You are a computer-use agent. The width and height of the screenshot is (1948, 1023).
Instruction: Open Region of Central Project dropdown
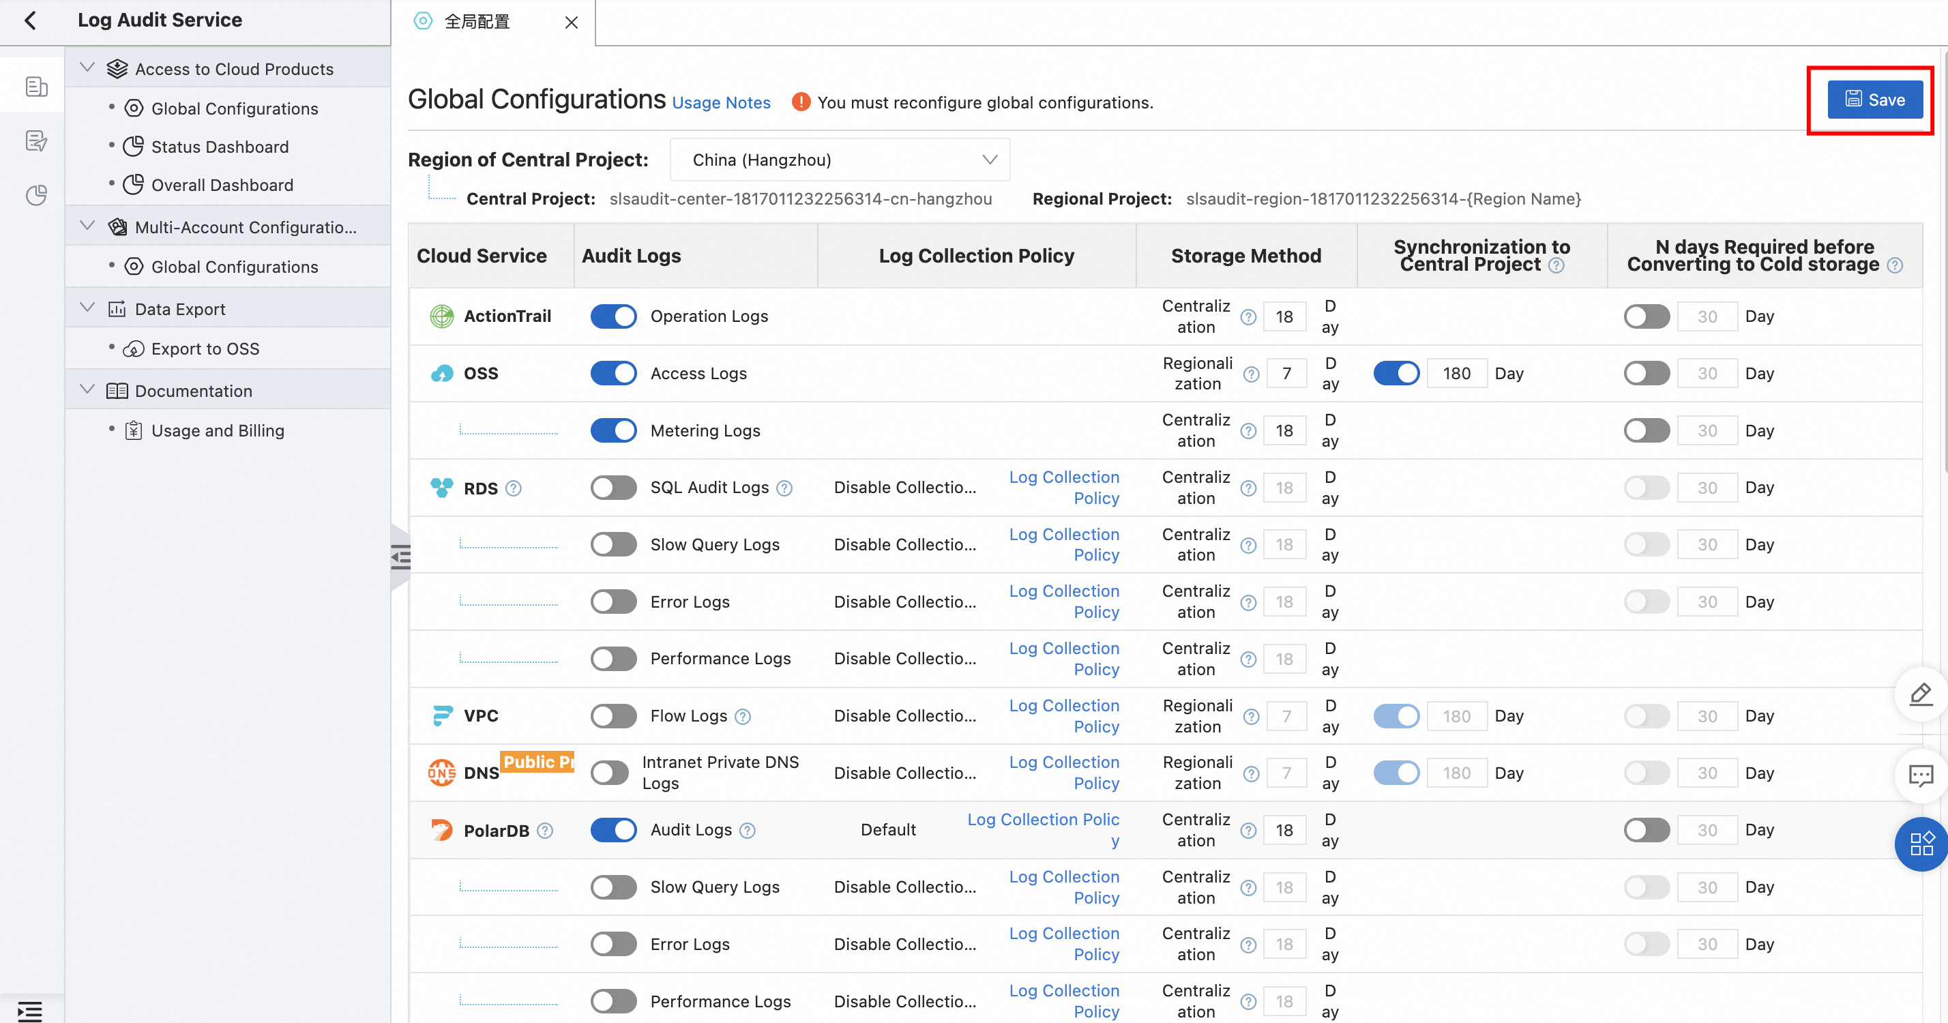(x=840, y=160)
